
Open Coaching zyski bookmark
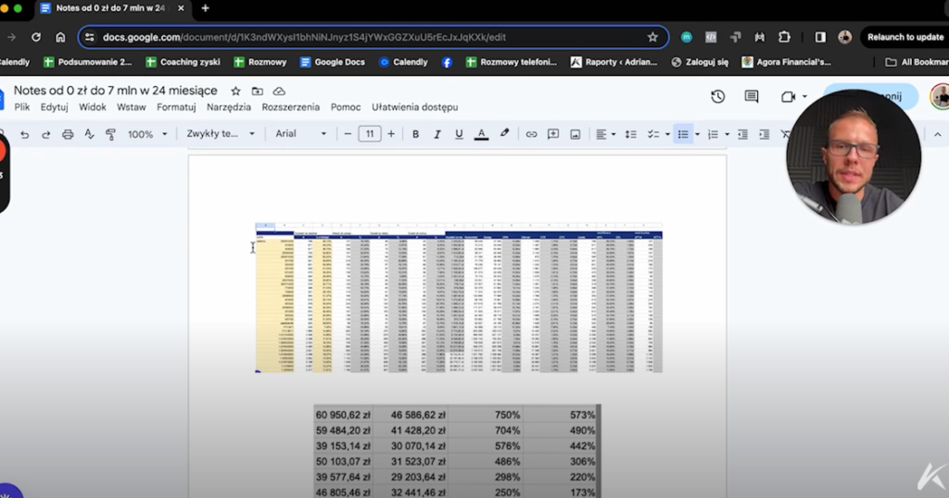183,62
